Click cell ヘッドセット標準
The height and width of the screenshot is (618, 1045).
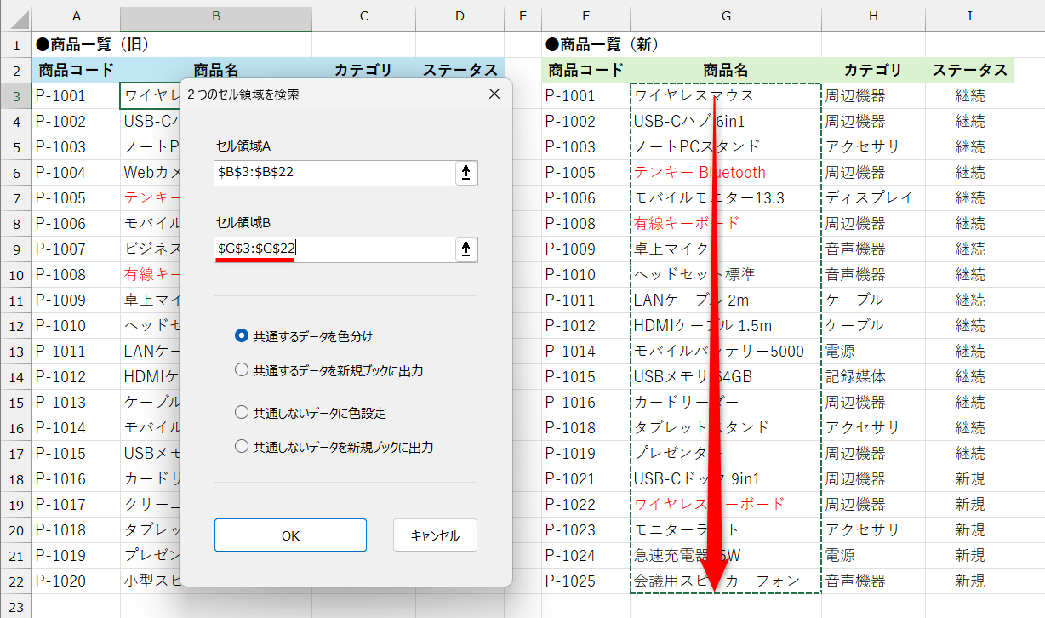tap(726, 274)
